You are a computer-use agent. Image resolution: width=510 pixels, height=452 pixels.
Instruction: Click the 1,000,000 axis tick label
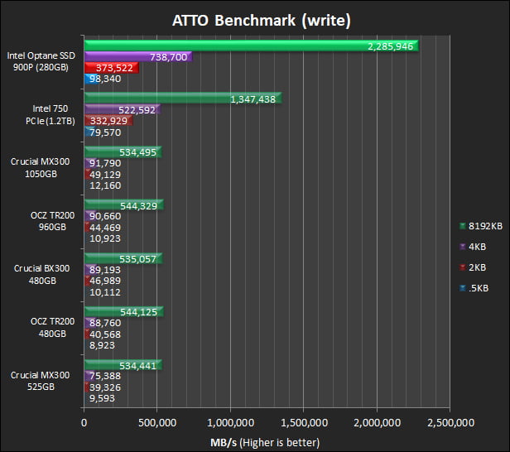point(231,423)
